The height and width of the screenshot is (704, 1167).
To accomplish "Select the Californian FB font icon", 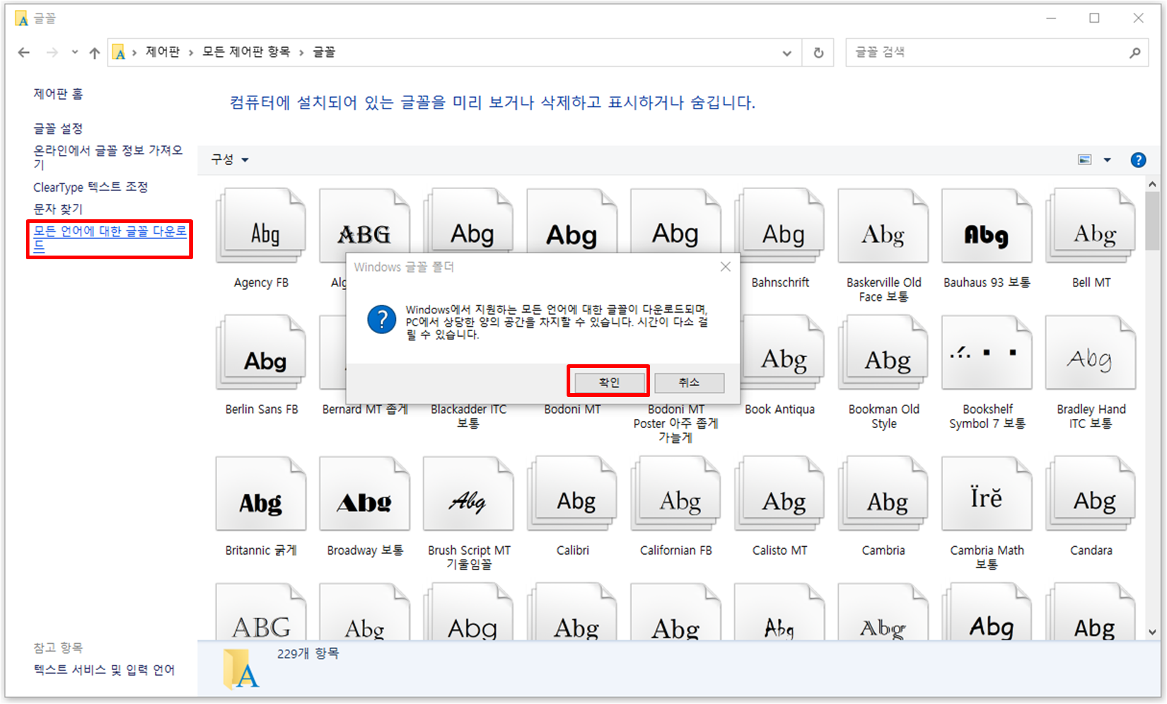I will pyautogui.click(x=676, y=494).
